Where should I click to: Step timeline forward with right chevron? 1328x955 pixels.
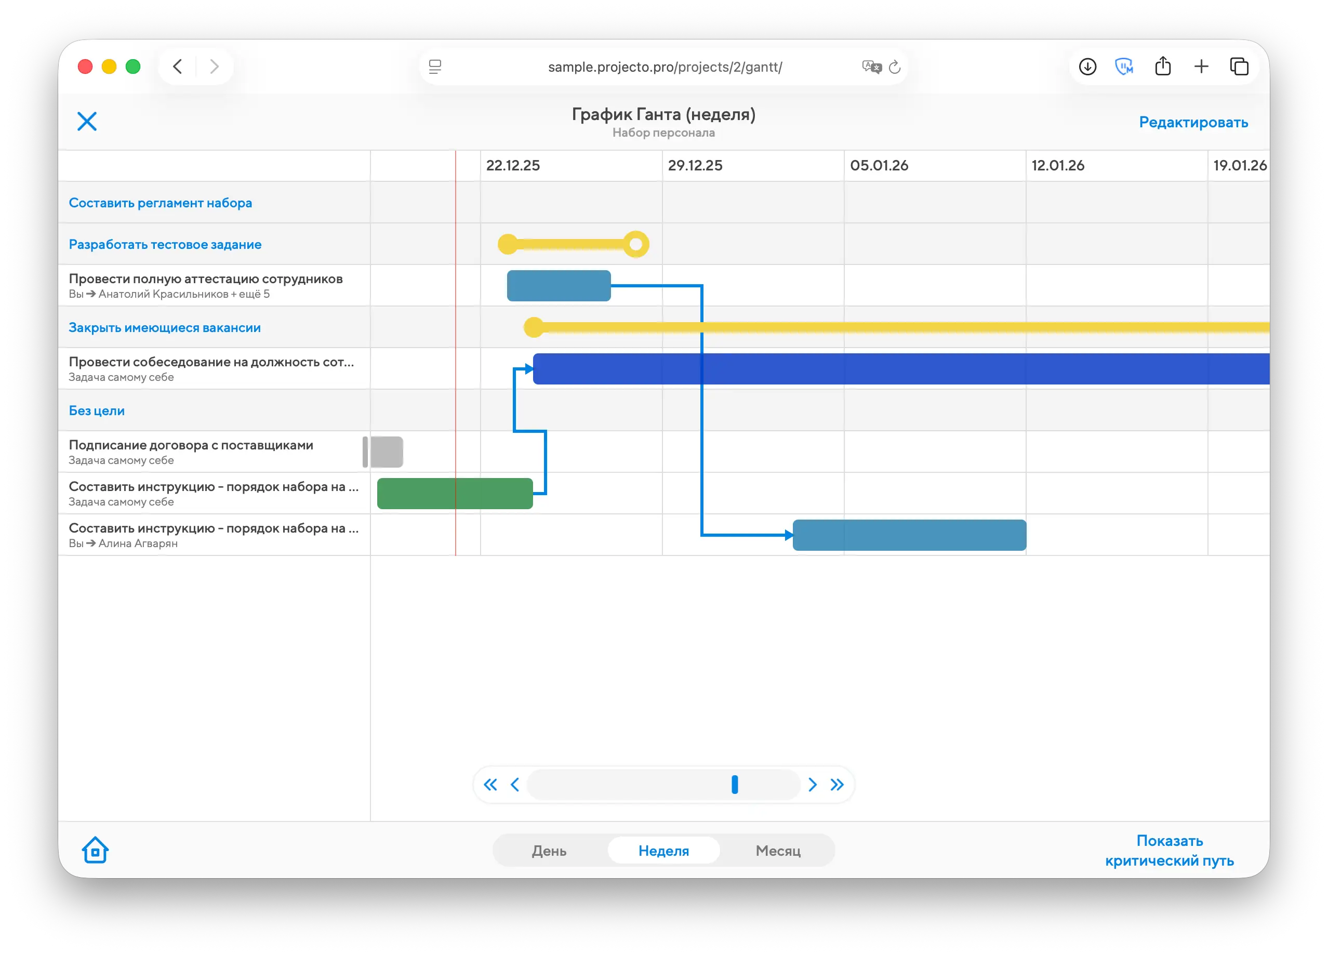coord(812,785)
